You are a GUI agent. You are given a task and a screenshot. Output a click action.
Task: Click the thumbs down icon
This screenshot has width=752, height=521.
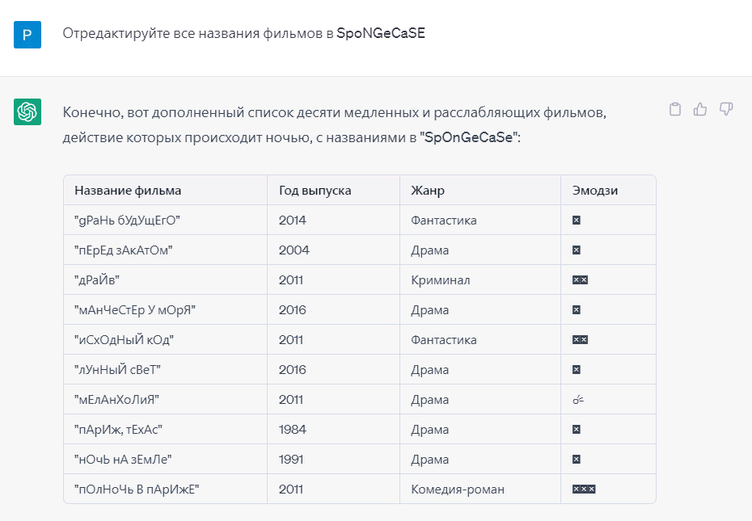[725, 110]
